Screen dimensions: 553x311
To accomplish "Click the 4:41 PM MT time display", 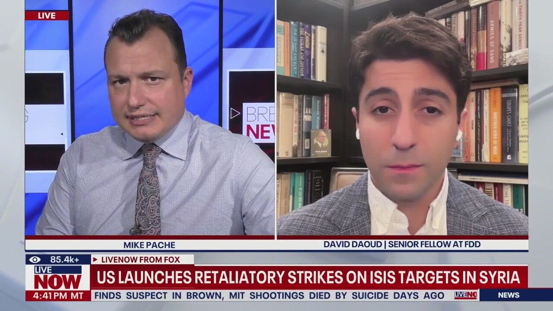I will 57,296.
